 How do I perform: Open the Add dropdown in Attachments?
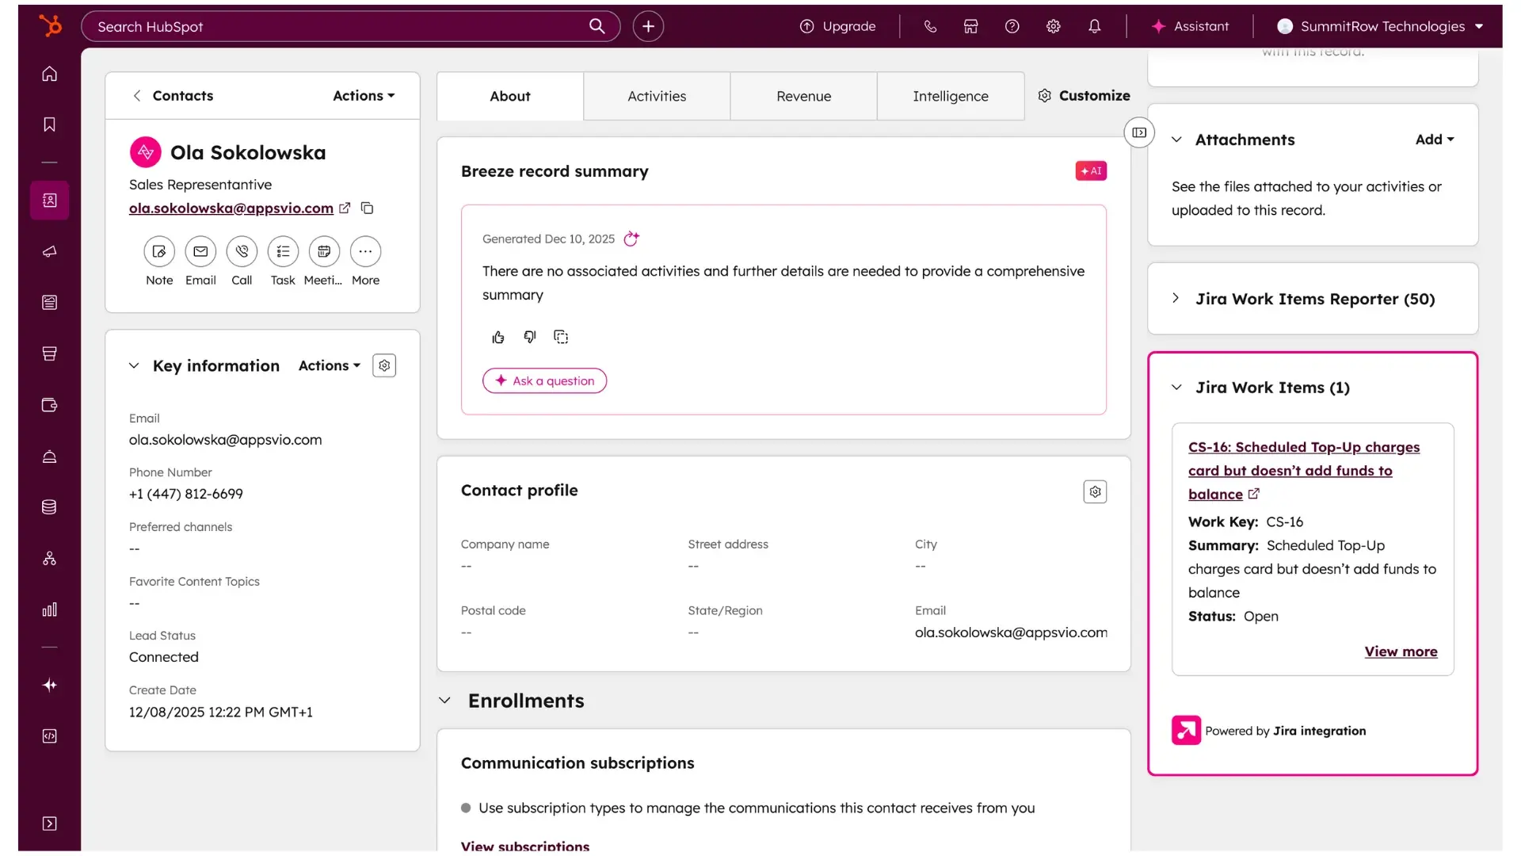coord(1435,139)
